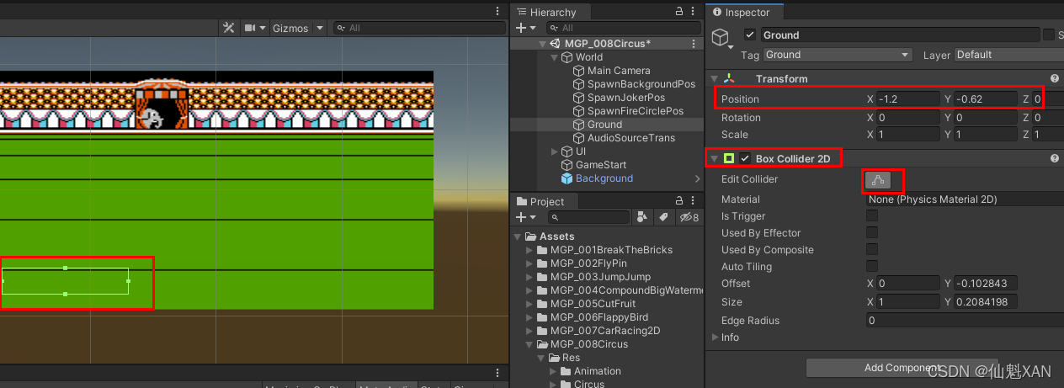The height and width of the screenshot is (388, 1064).
Task: Click the Edit Collider button
Action: [x=878, y=179]
